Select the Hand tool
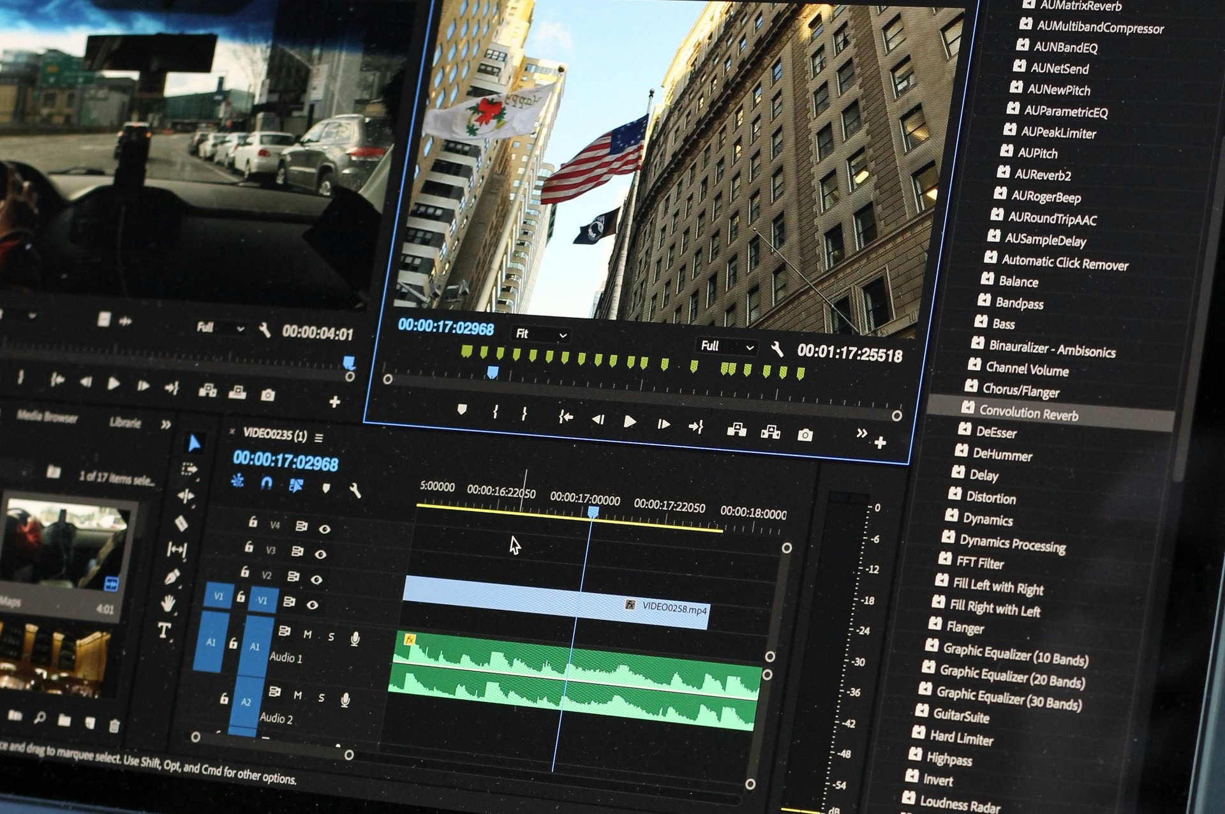The width and height of the screenshot is (1225, 814). point(168,603)
